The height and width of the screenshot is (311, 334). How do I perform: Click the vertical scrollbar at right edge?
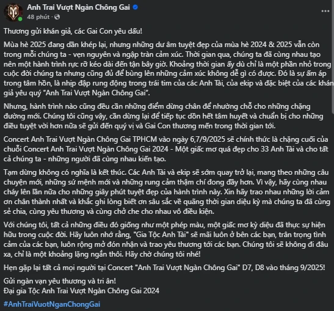[333, 57]
